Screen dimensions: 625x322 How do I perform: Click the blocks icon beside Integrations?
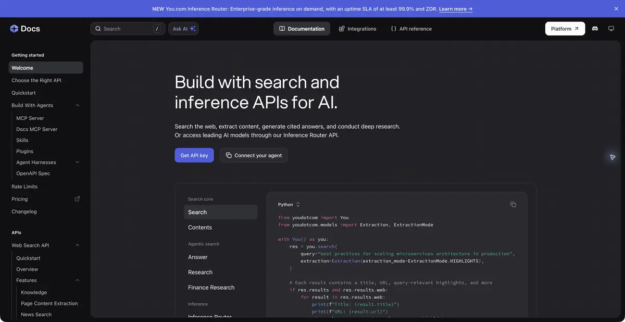click(342, 29)
